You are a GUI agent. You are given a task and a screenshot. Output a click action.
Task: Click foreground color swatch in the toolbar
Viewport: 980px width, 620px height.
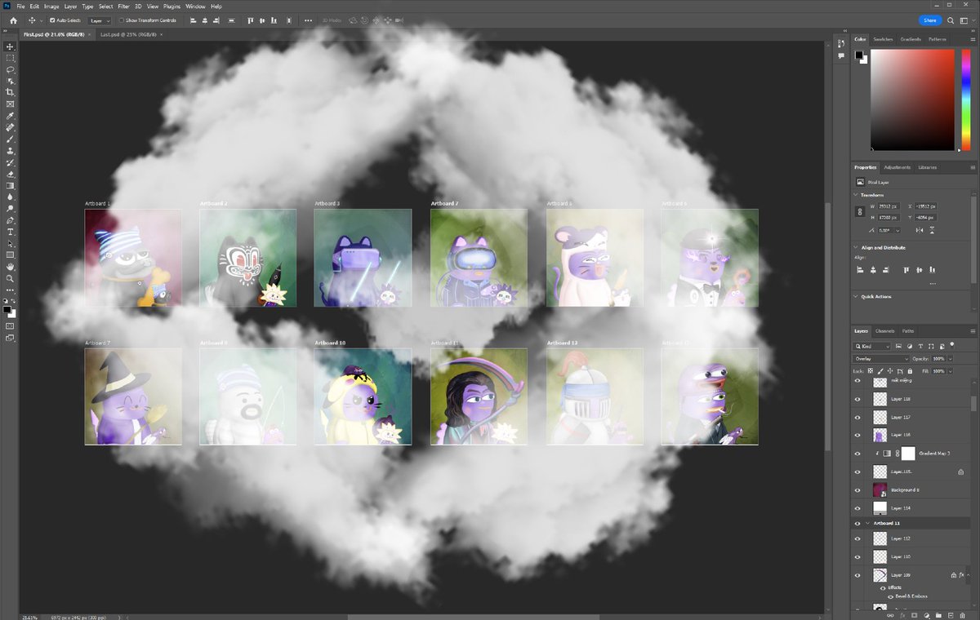tap(8, 310)
